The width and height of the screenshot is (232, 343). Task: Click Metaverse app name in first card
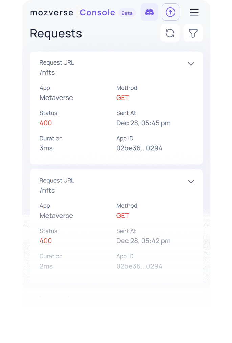pyautogui.click(x=56, y=98)
